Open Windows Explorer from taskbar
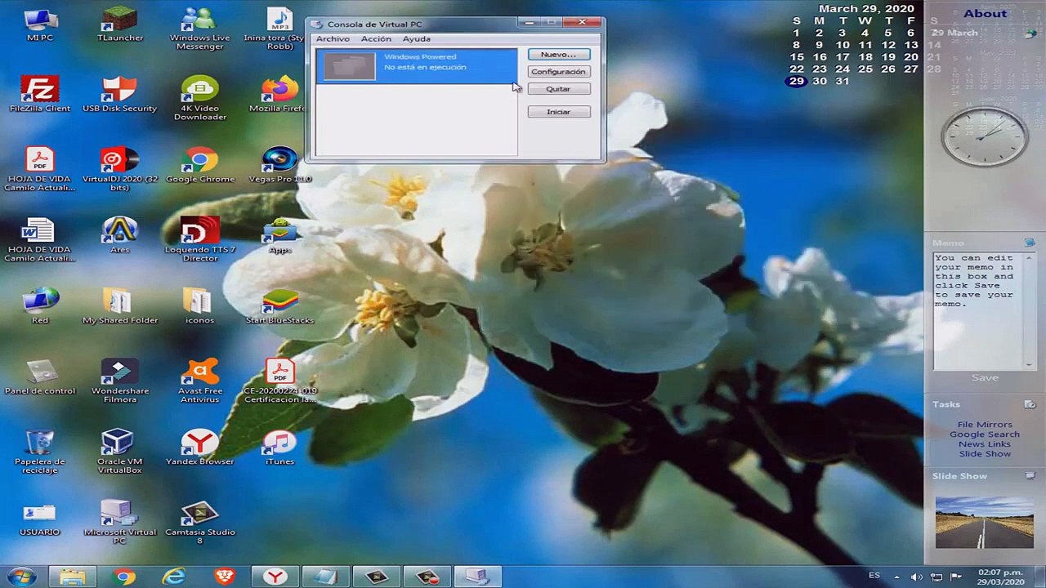Viewport: 1046px width, 588px height. click(72, 577)
